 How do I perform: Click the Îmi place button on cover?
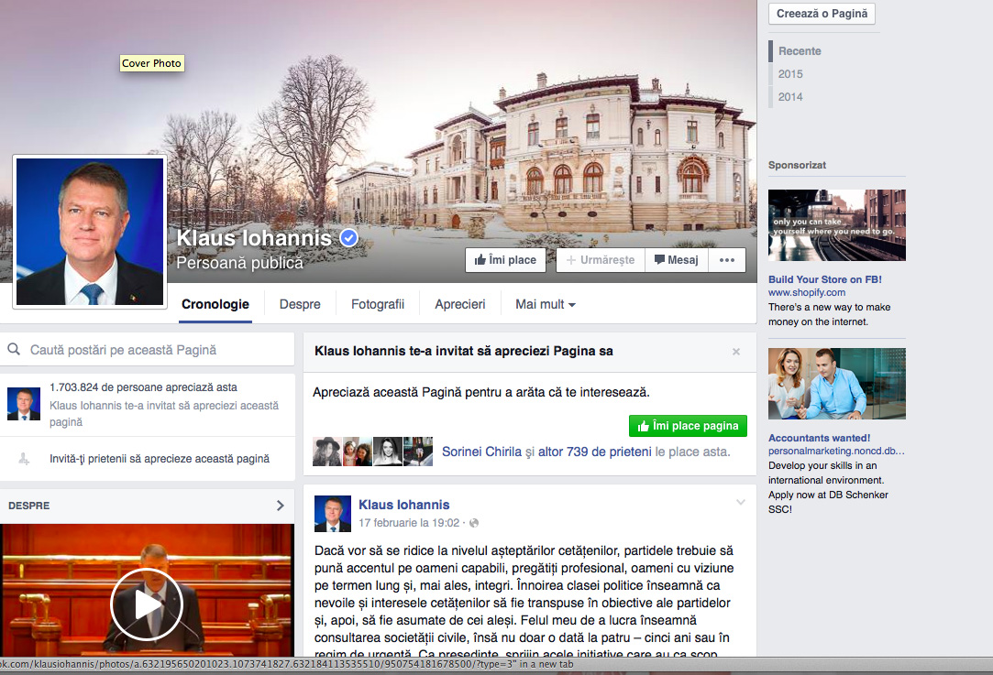(505, 260)
